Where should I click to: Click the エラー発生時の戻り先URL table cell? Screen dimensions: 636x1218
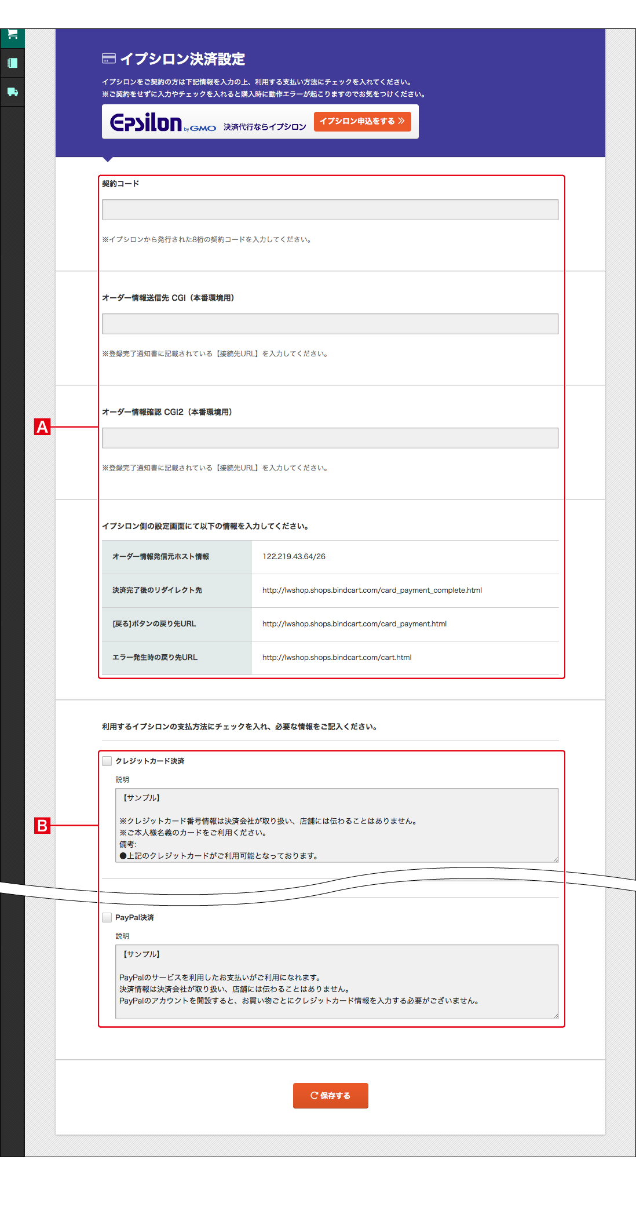click(x=177, y=658)
